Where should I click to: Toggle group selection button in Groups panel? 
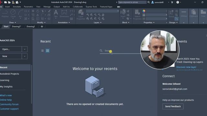tap(176, 19)
